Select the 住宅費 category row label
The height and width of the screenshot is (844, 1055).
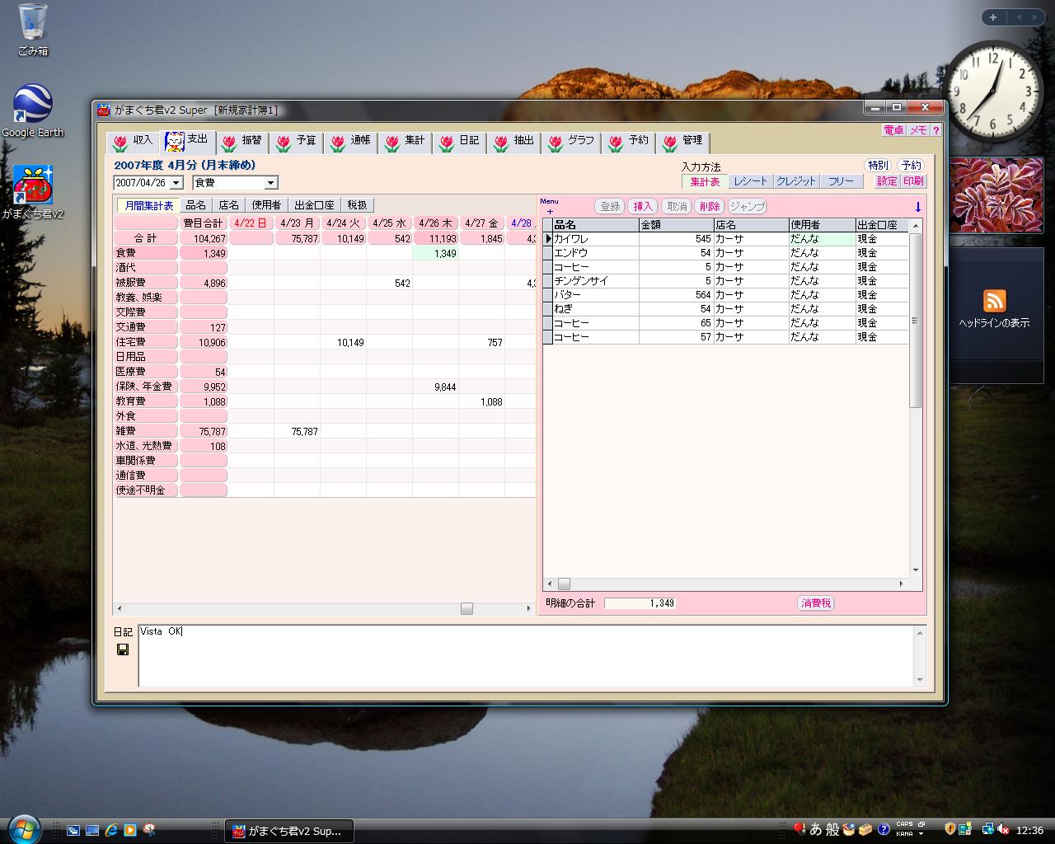pyautogui.click(x=145, y=342)
